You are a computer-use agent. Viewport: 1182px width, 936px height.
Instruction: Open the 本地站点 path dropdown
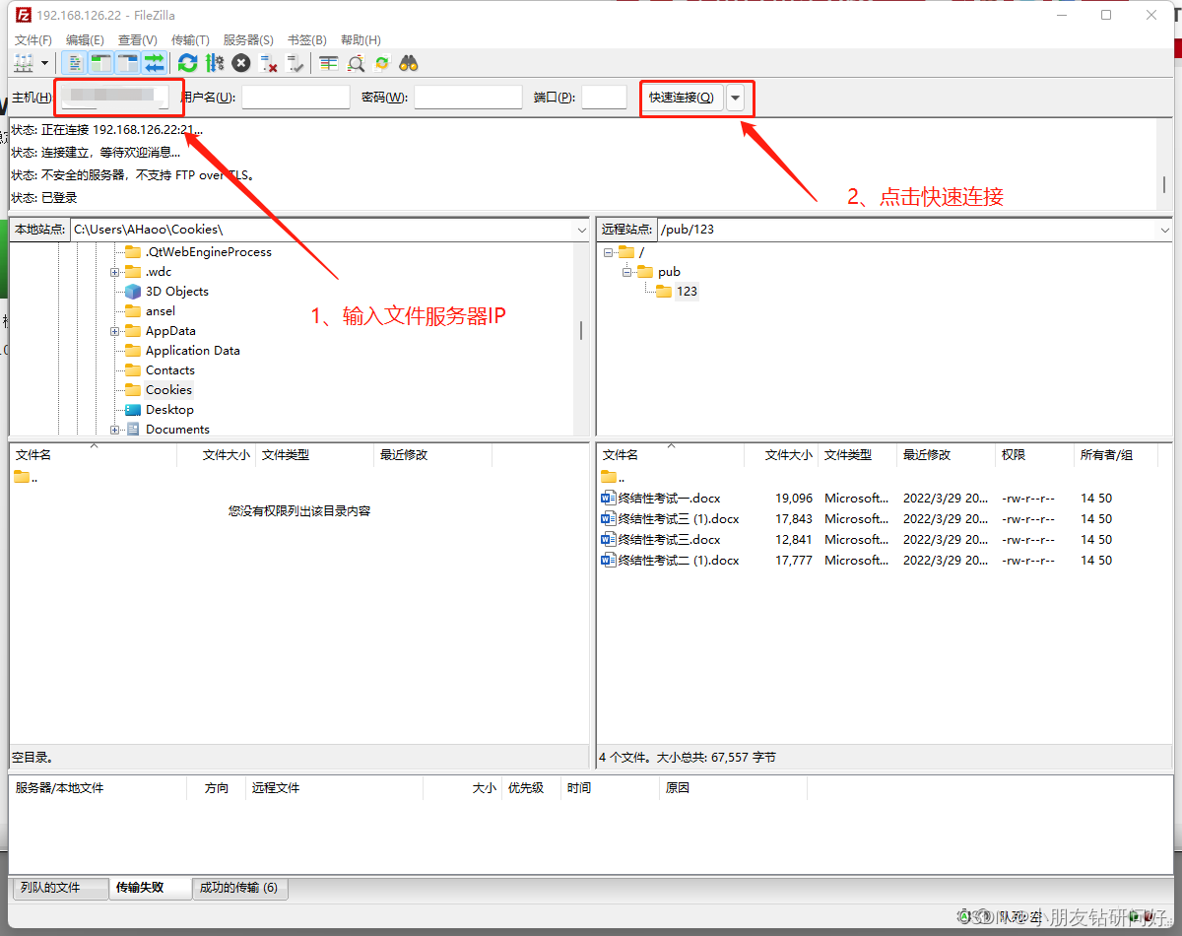581,229
